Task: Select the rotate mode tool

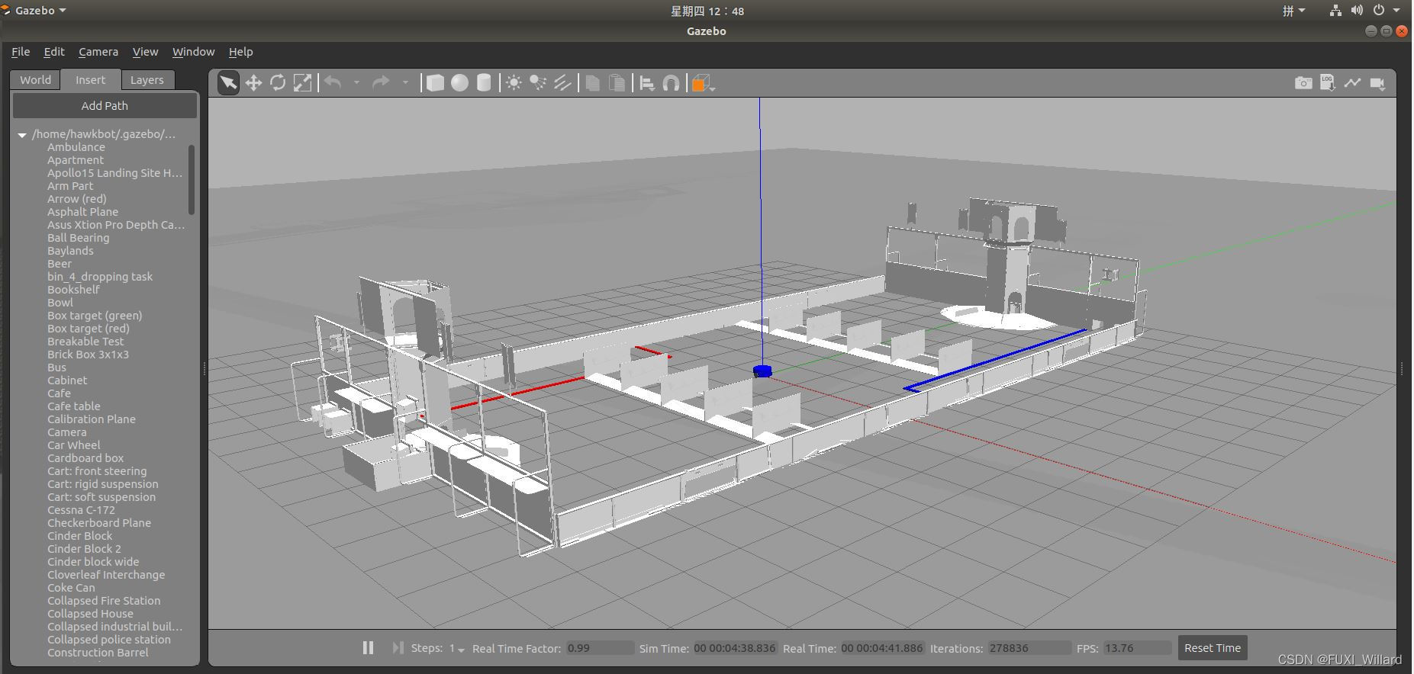Action: [x=278, y=83]
